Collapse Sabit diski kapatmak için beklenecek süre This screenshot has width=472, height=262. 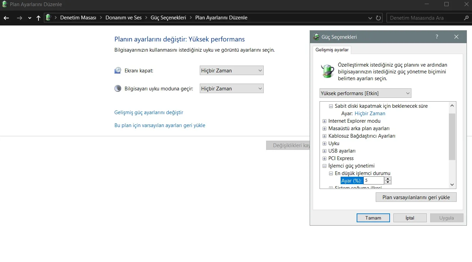(x=331, y=106)
